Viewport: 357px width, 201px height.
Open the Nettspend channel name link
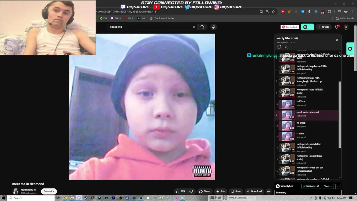27,190
